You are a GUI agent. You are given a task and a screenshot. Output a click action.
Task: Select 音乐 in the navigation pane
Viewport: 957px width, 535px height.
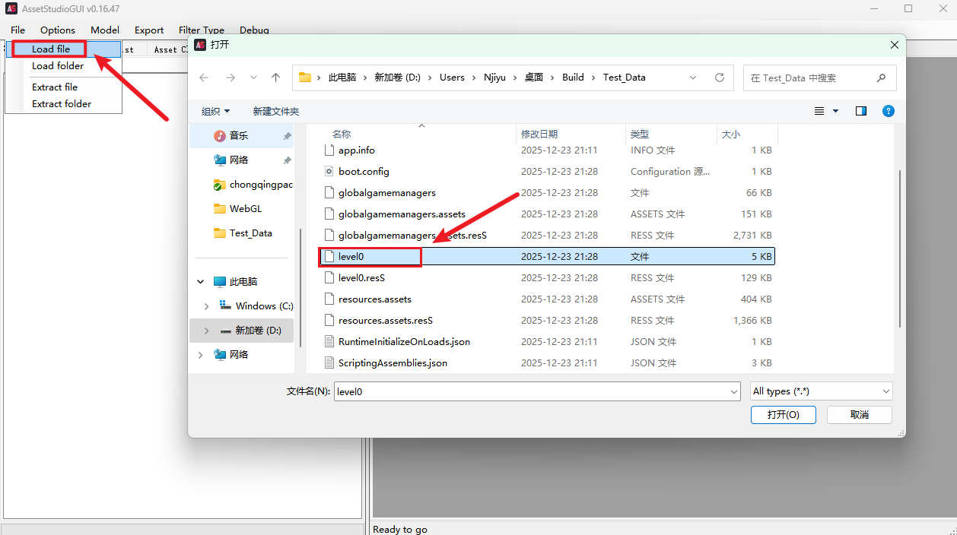click(239, 135)
